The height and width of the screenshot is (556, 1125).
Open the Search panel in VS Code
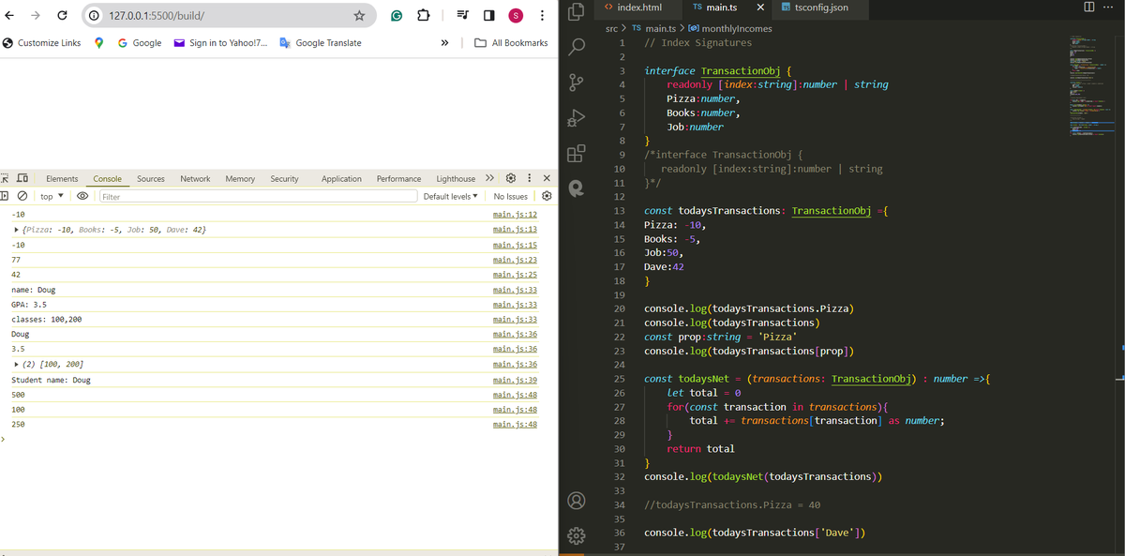pos(577,46)
